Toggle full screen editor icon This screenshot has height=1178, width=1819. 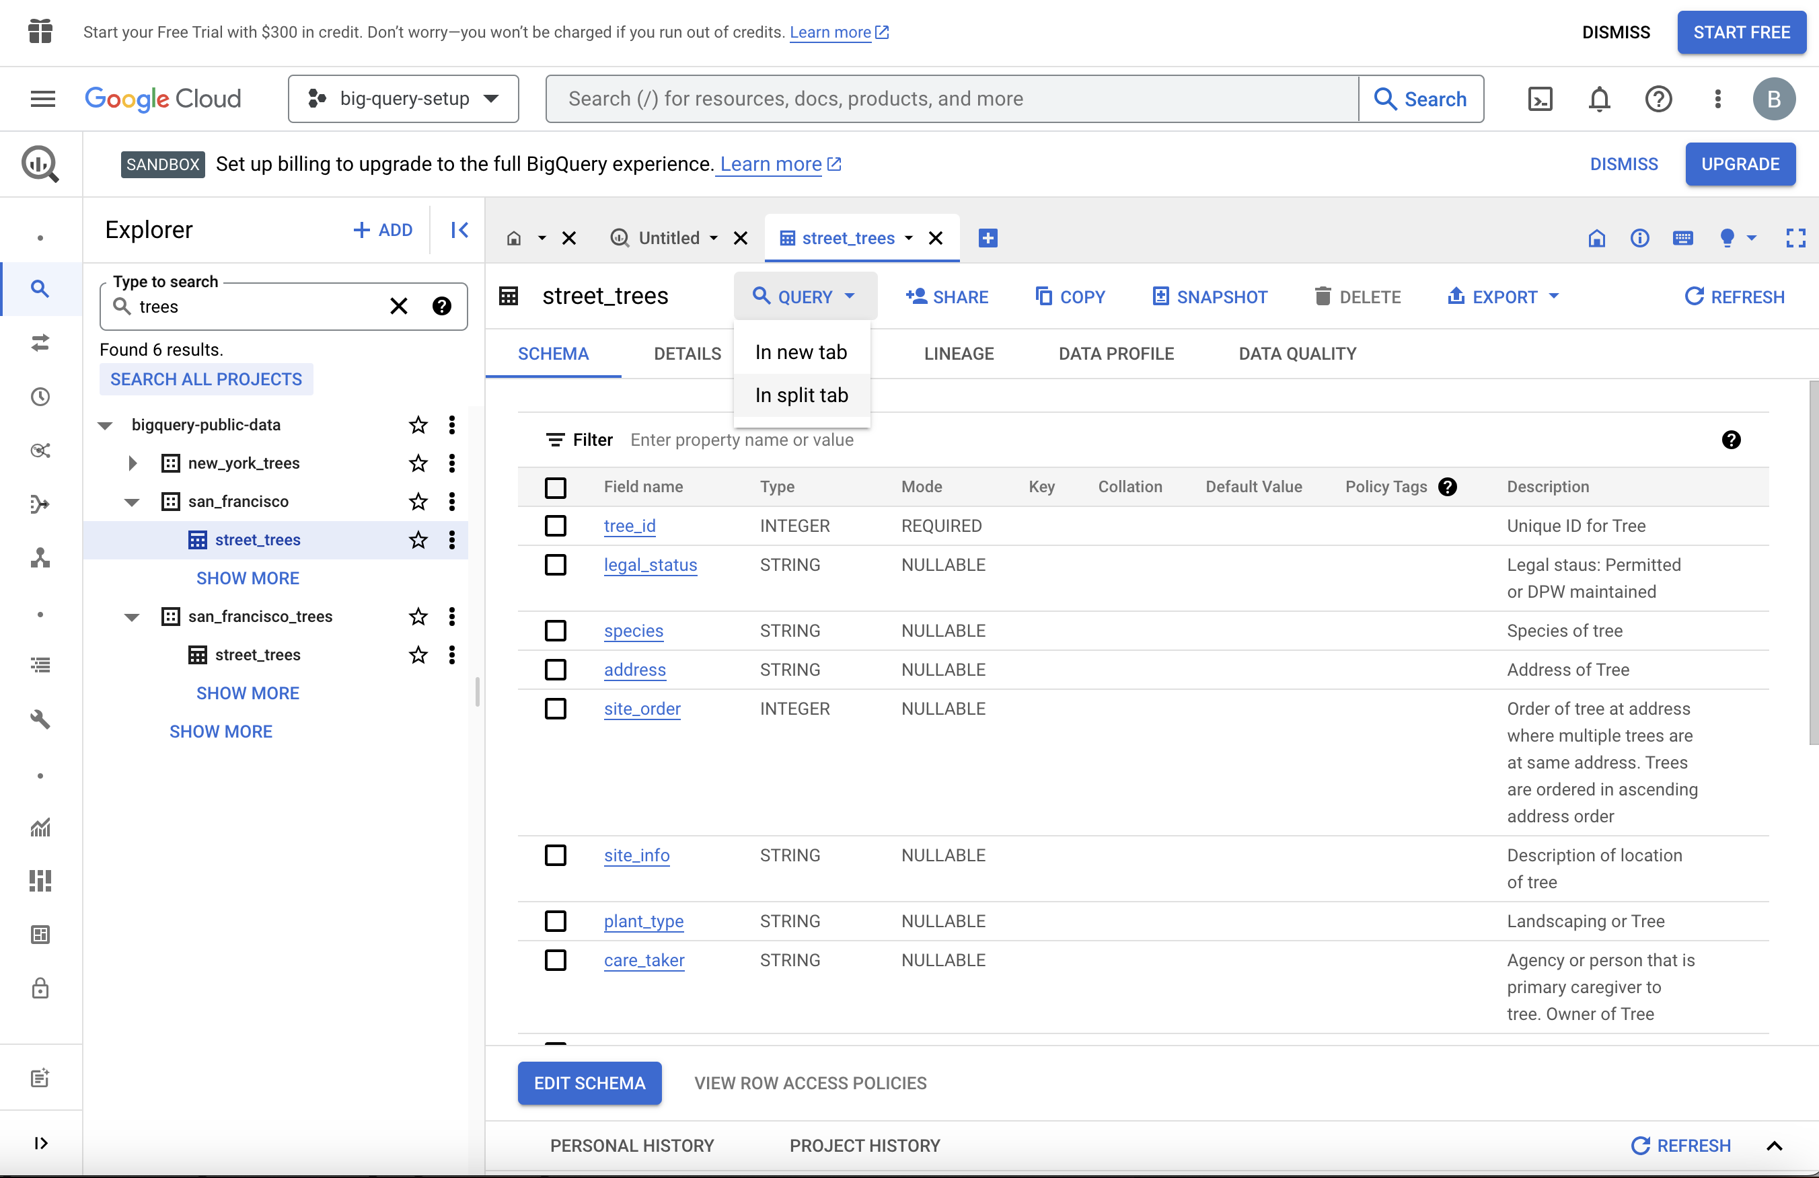tap(1795, 238)
